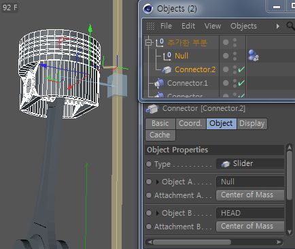Click right arrow of horizontal scrollbar
295x249 pixels.
279,242
